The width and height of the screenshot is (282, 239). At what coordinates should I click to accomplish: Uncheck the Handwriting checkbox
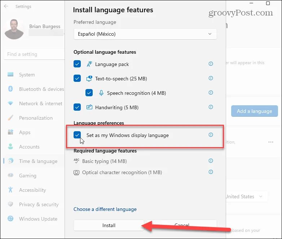77,107
